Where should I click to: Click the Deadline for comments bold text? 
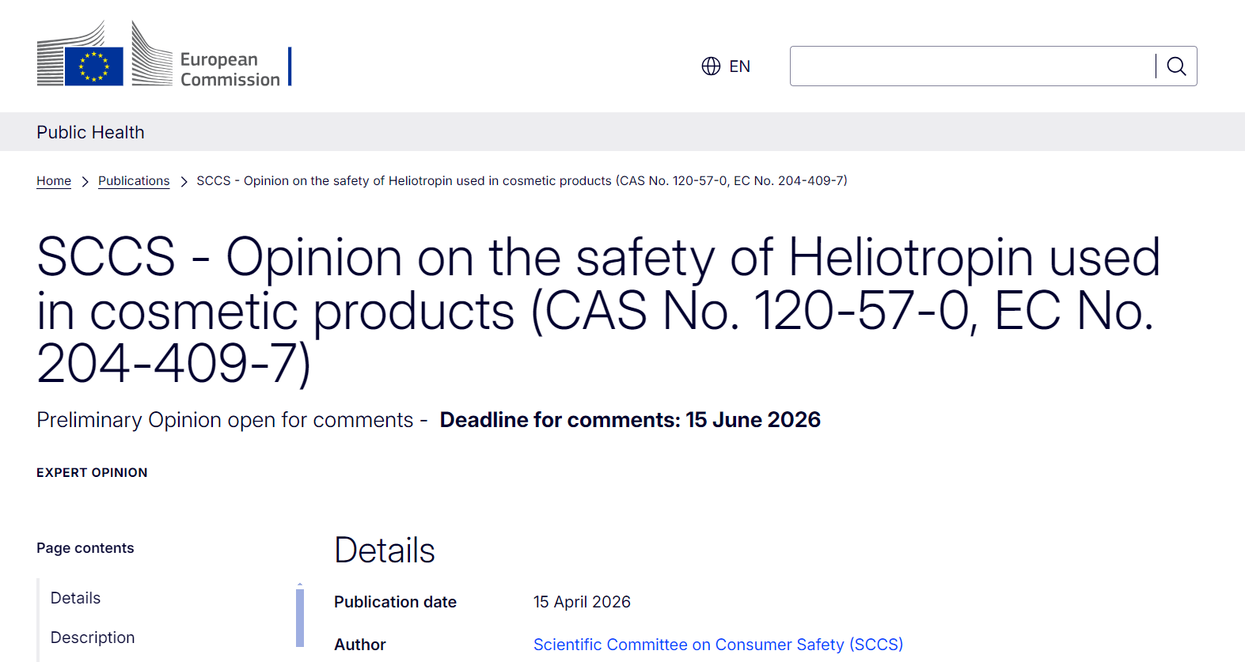coord(630,420)
